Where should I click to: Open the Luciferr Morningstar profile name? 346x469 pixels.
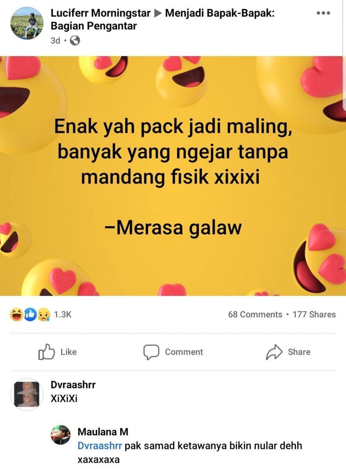(x=100, y=13)
